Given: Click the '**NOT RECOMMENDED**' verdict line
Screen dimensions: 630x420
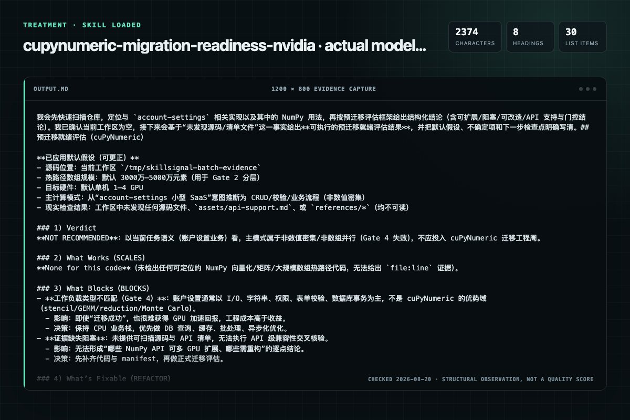Looking at the screenshot, I should pyautogui.click(x=289, y=238).
